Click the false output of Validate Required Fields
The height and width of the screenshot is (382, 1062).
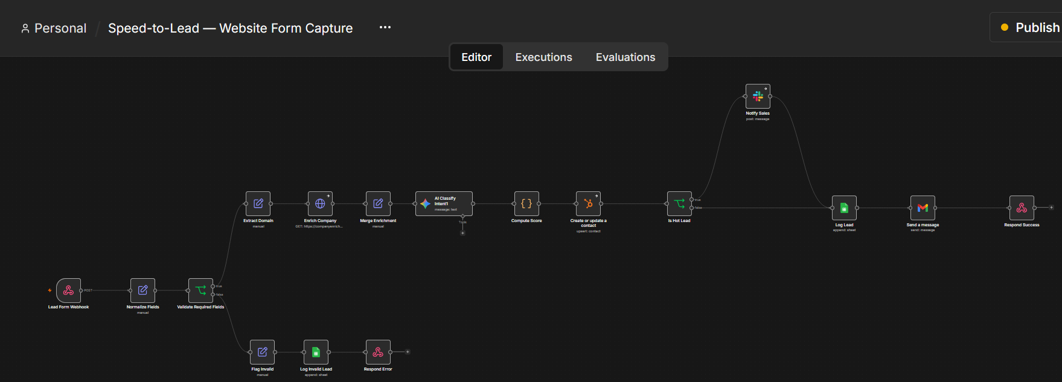pyautogui.click(x=213, y=294)
